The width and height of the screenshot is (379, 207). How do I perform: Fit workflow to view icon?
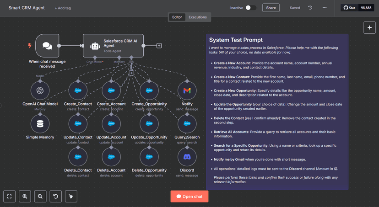coord(9,196)
